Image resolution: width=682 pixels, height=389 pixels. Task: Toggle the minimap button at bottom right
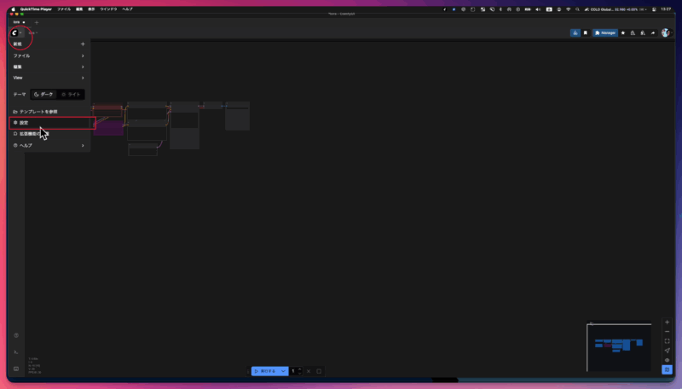click(667, 369)
